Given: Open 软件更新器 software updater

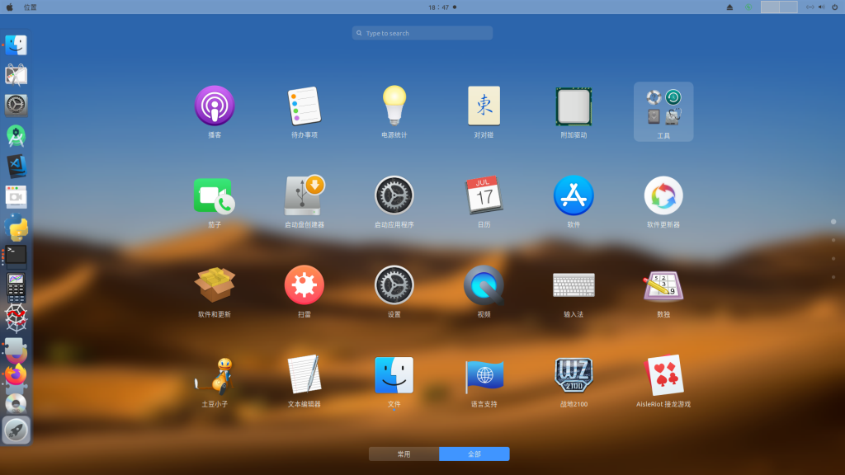Looking at the screenshot, I should [x=663, y=196].
